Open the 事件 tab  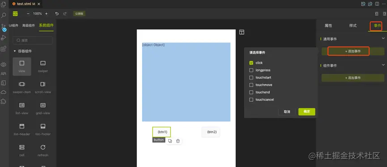point(377,25)
